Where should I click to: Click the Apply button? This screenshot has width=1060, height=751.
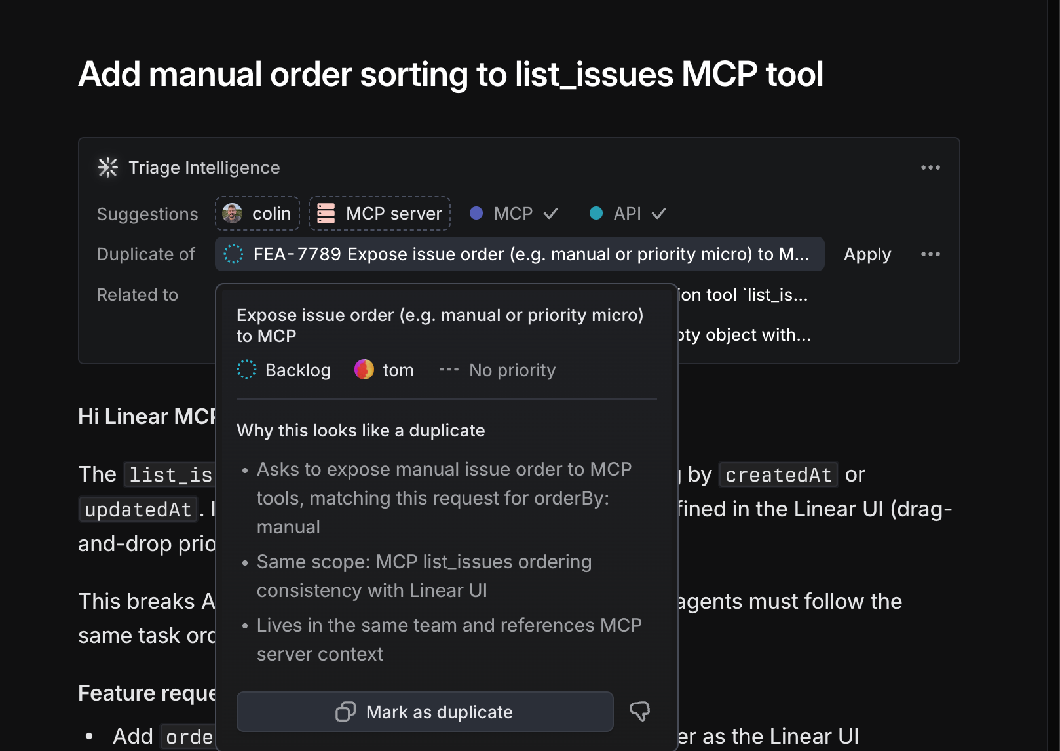pyautogui.click(x=867, y=254)
